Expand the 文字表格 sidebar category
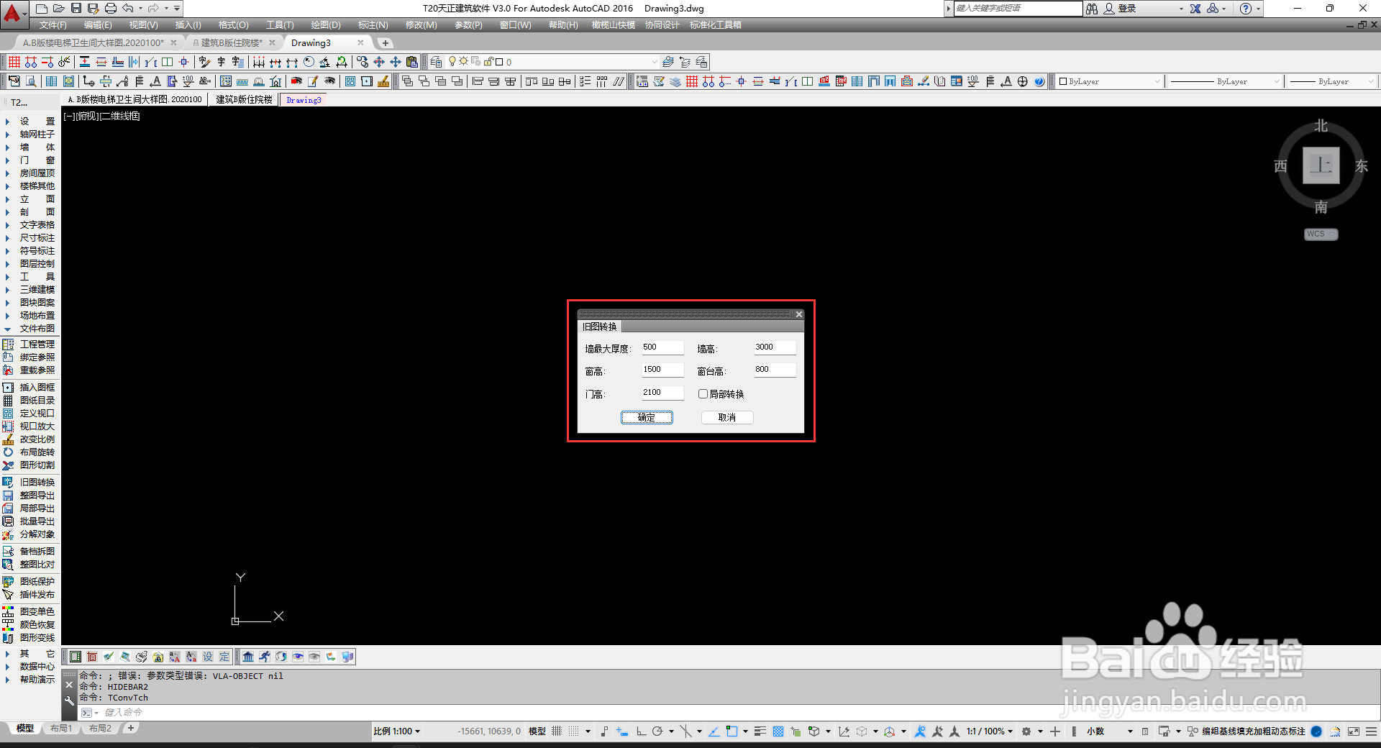The width and height of the screenshot is (1381, 748). (x=30, y=225)
